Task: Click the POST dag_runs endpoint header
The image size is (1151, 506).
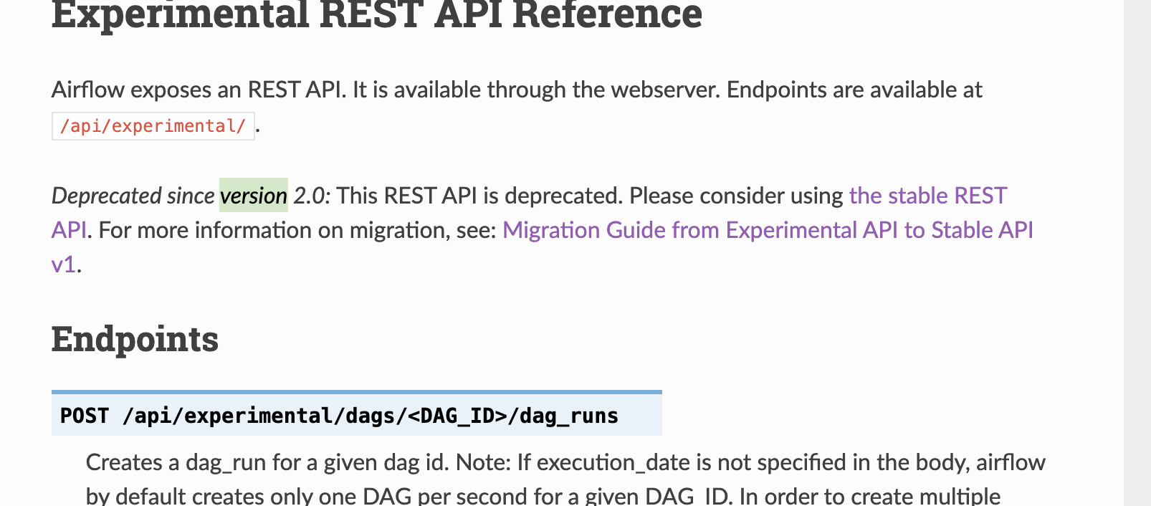Action: coord(357,414)
